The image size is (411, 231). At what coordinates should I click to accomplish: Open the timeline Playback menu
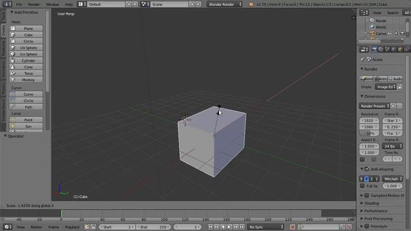click(x=72, y=227)
